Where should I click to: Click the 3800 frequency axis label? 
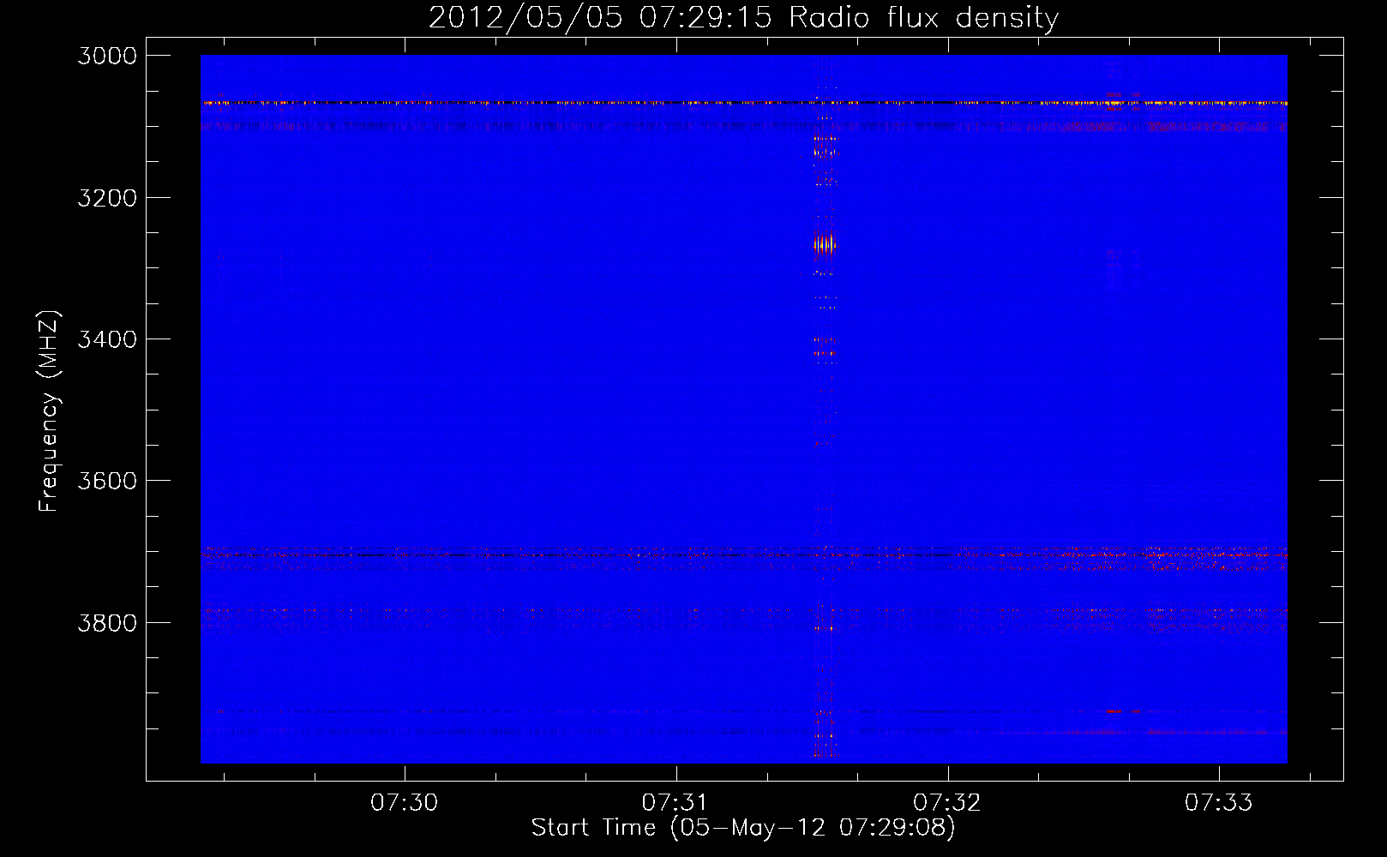click(107, 622)
